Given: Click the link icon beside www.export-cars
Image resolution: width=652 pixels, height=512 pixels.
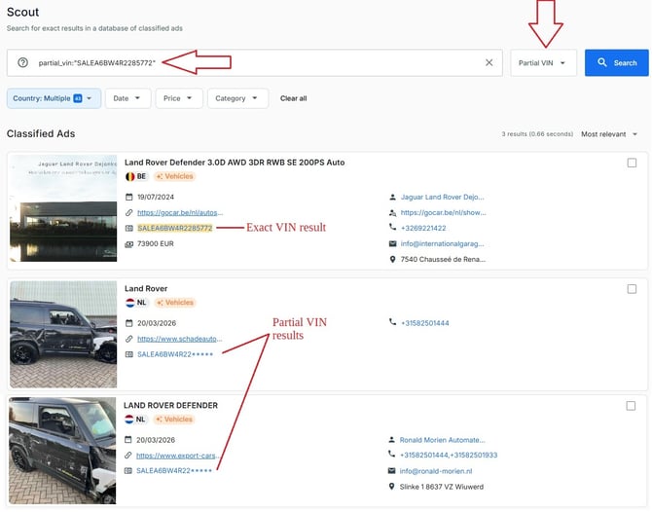Looking at the screenshot, I should [128, 456].
